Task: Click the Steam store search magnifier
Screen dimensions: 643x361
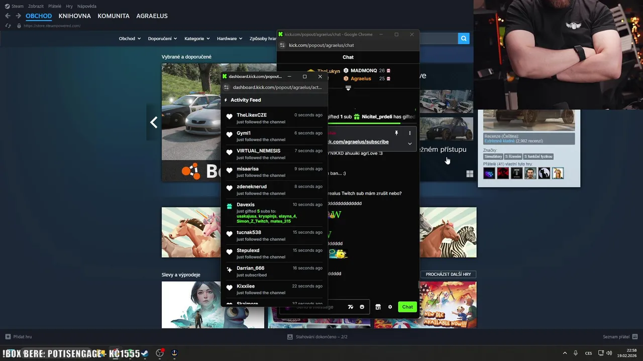Action: [464, 38]
